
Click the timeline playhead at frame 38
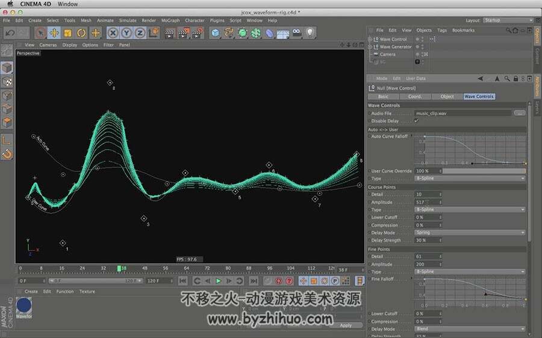[119, 268]
